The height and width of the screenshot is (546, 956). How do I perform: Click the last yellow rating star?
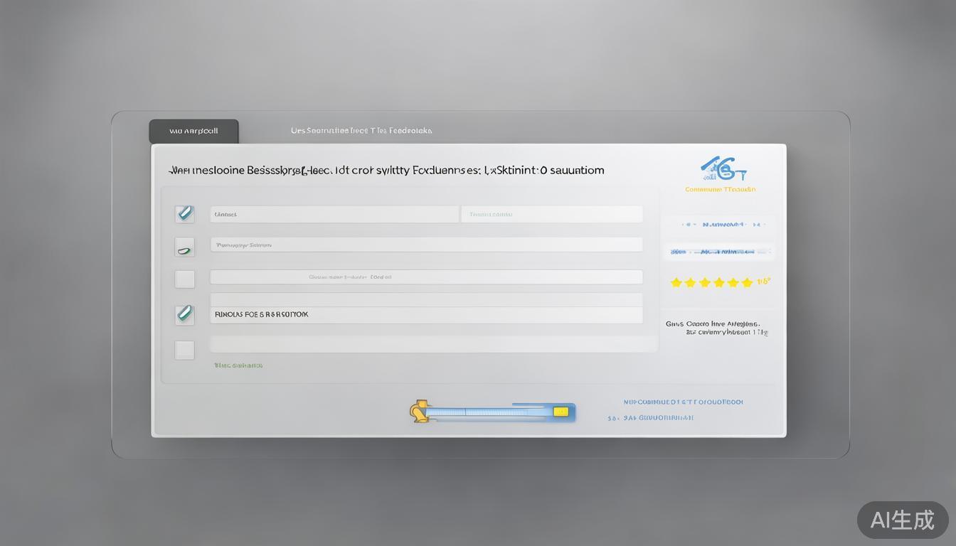click(x=747, y=282)
